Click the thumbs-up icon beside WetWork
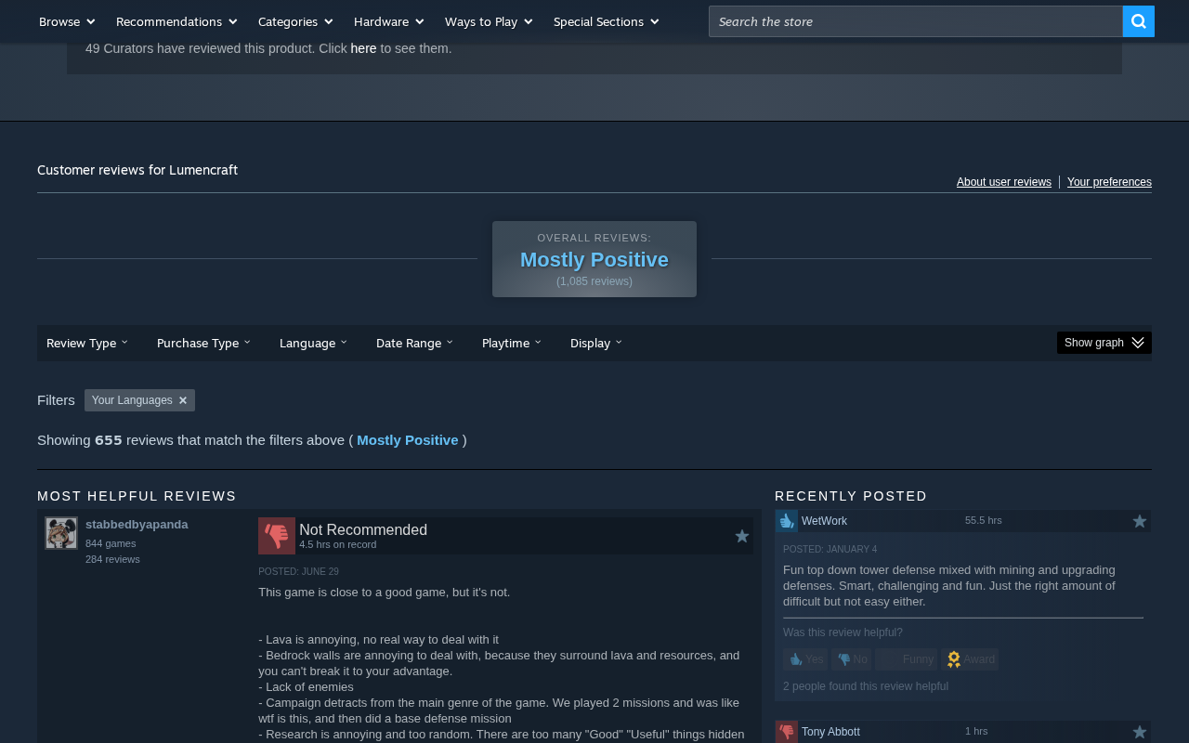The height and width of the screenshot is (743, 1189). pyautogui.click(x=787, y=521)
